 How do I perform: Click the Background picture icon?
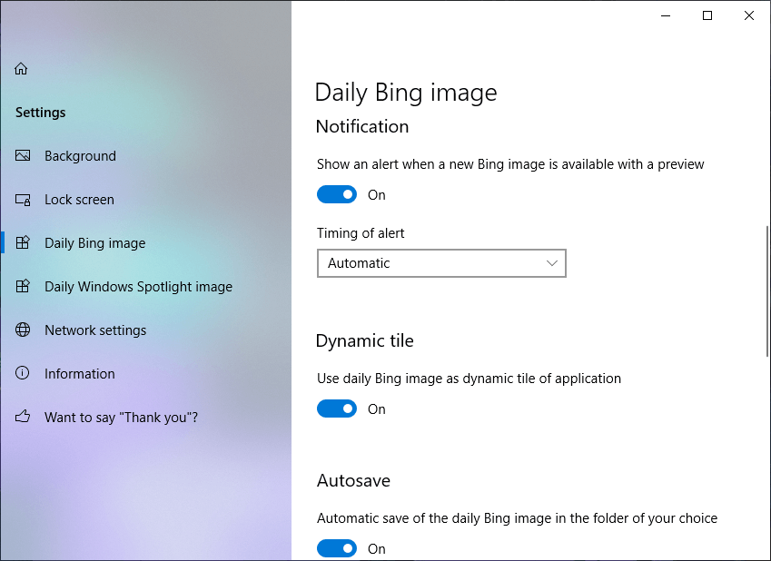[23, 156]
